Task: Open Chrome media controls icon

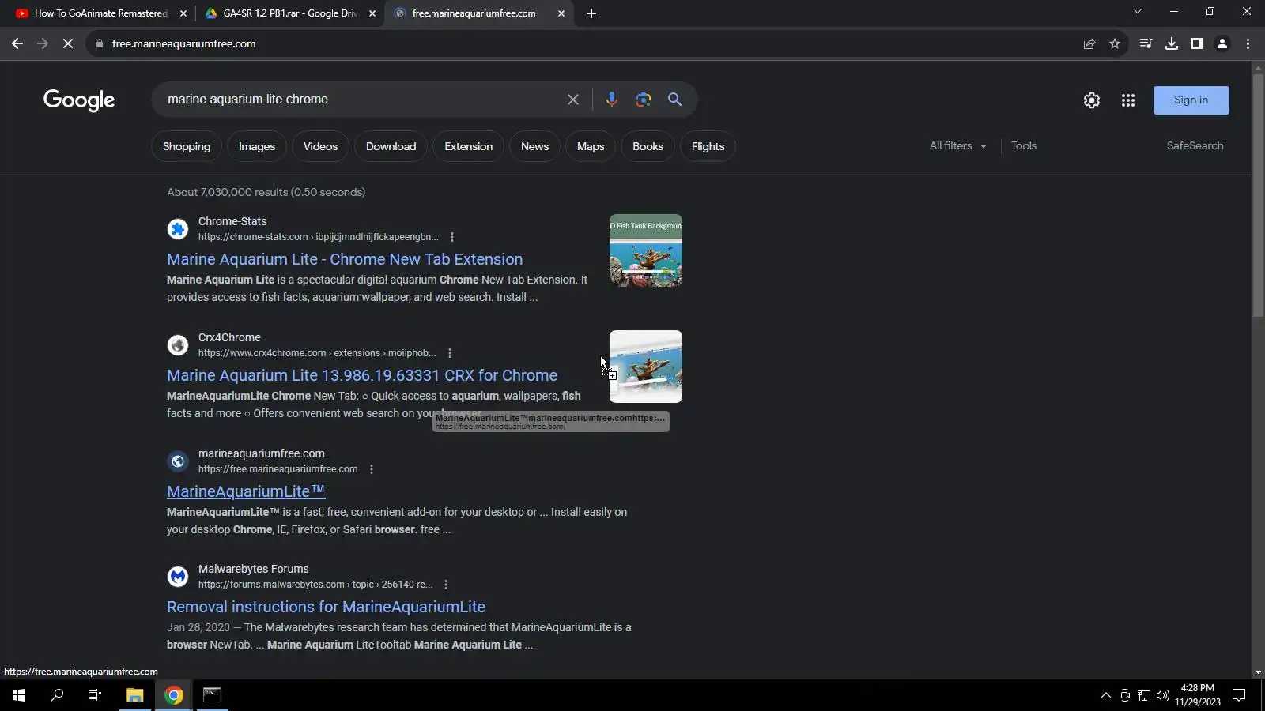Action: pyautogui.click(x=1146, y=43)
